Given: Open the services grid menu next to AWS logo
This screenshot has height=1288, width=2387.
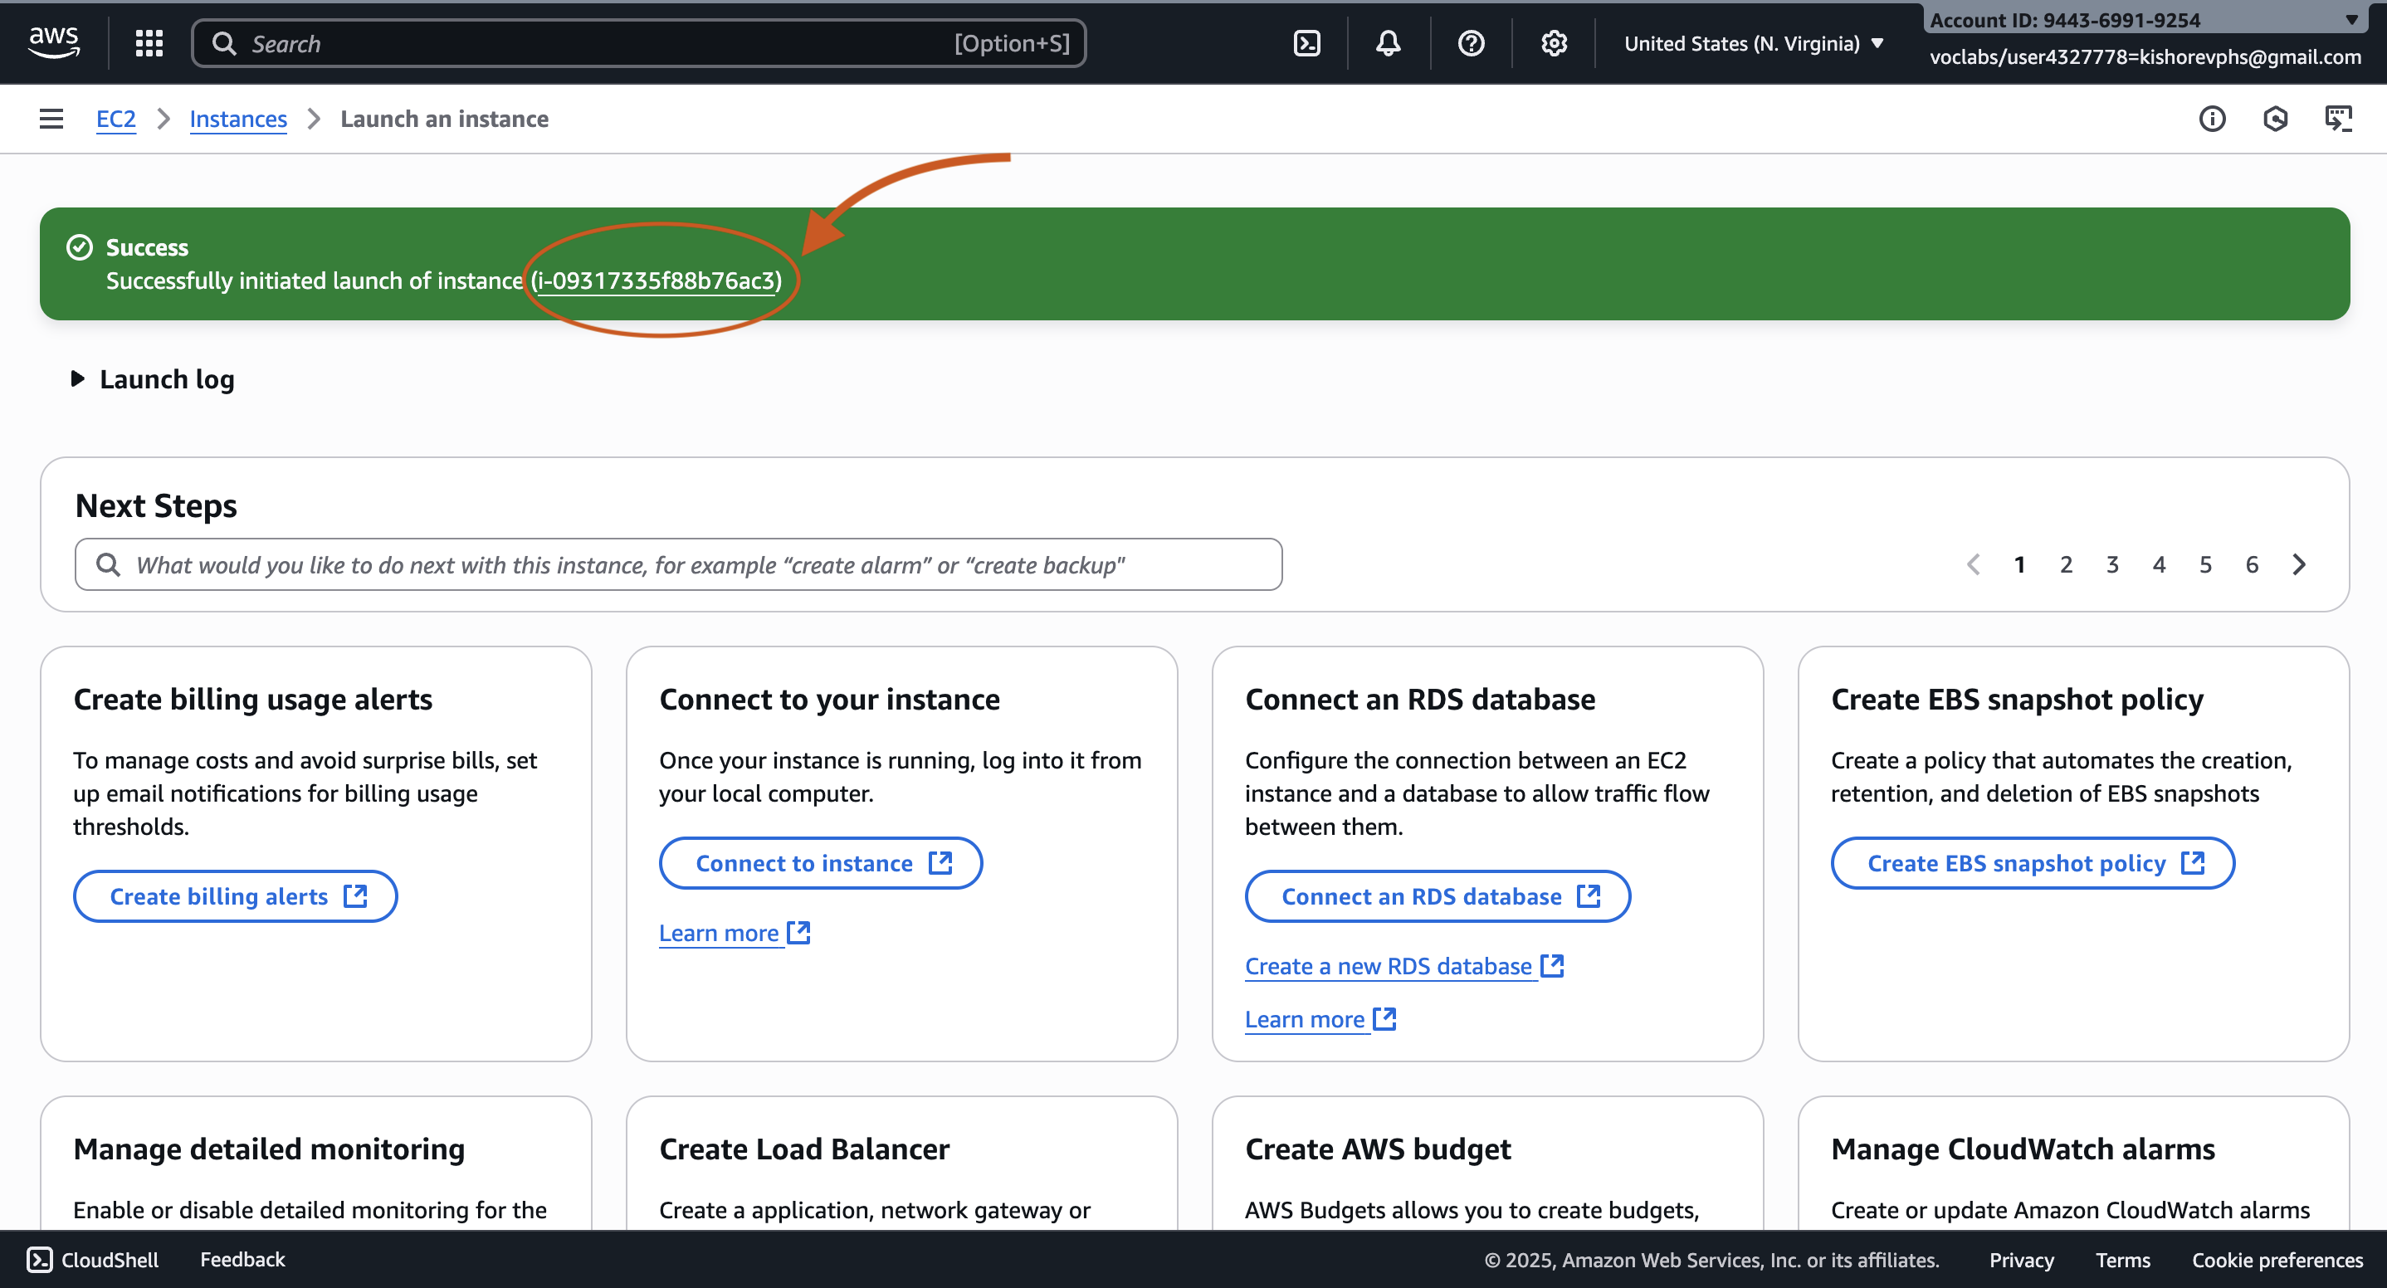Looking at the screenshot, I should coord(149,42).
